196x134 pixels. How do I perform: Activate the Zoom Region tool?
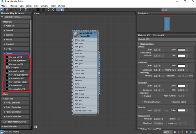click(x=183, y=132)
